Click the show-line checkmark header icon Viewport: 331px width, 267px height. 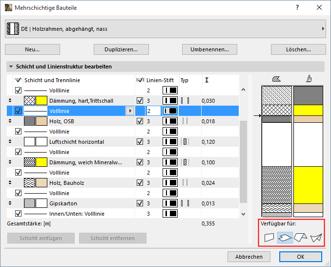[18, 80]
